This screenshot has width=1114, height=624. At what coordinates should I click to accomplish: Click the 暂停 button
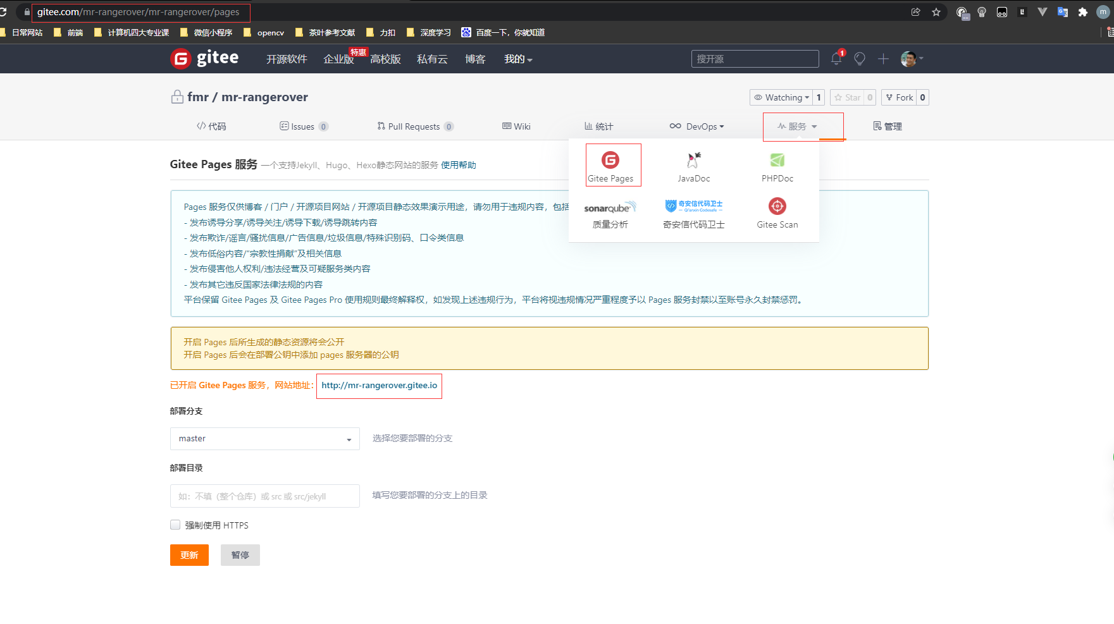coord(240,555)
